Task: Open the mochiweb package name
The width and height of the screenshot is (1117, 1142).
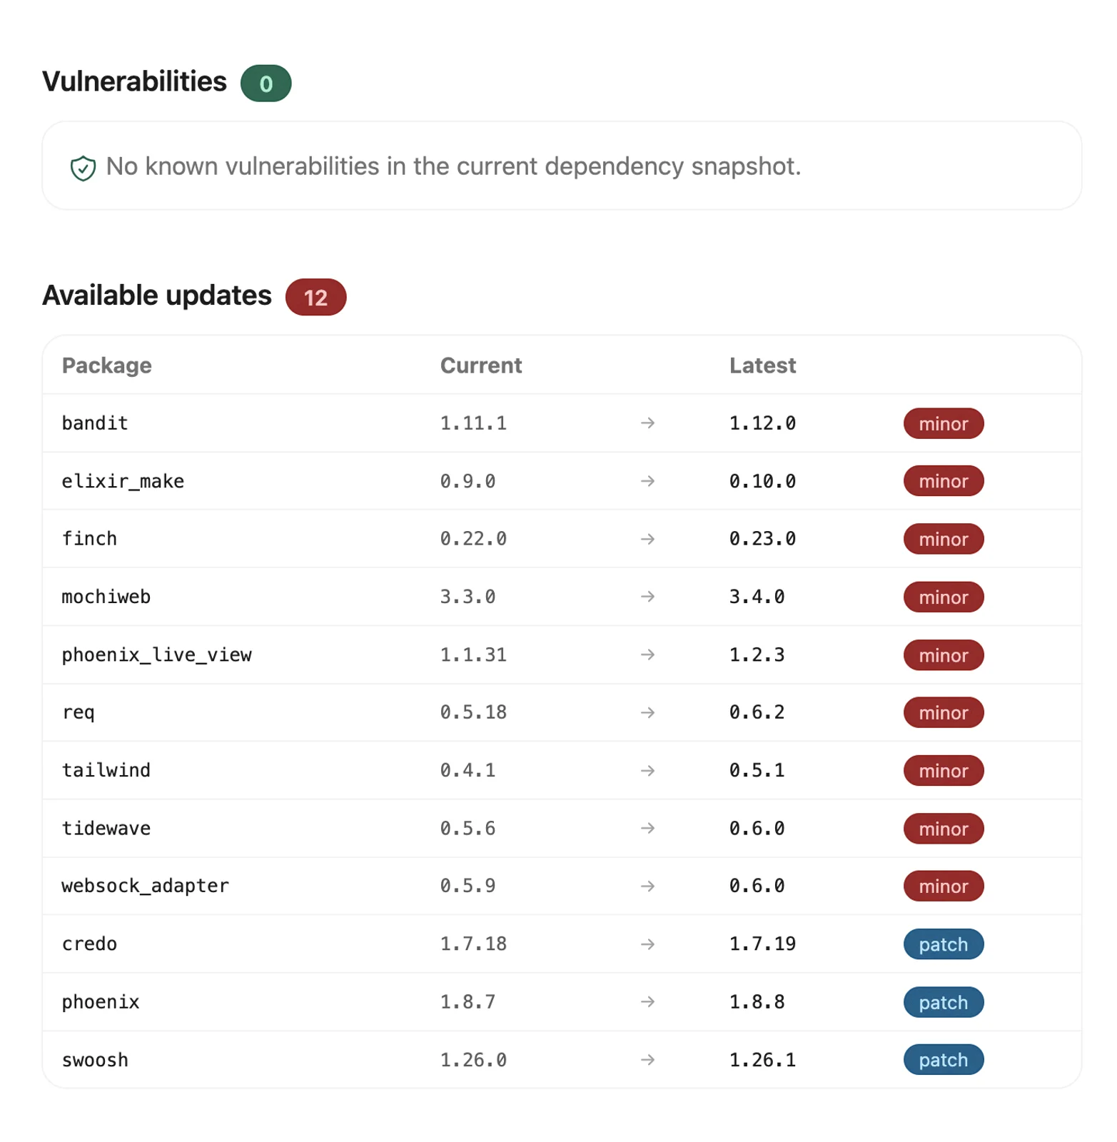Action: (106, 597)
